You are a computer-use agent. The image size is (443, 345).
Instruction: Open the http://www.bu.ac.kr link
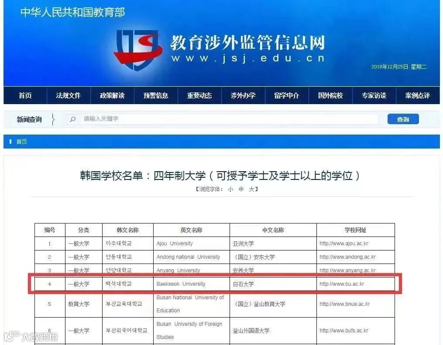click(x=342, y=284)
